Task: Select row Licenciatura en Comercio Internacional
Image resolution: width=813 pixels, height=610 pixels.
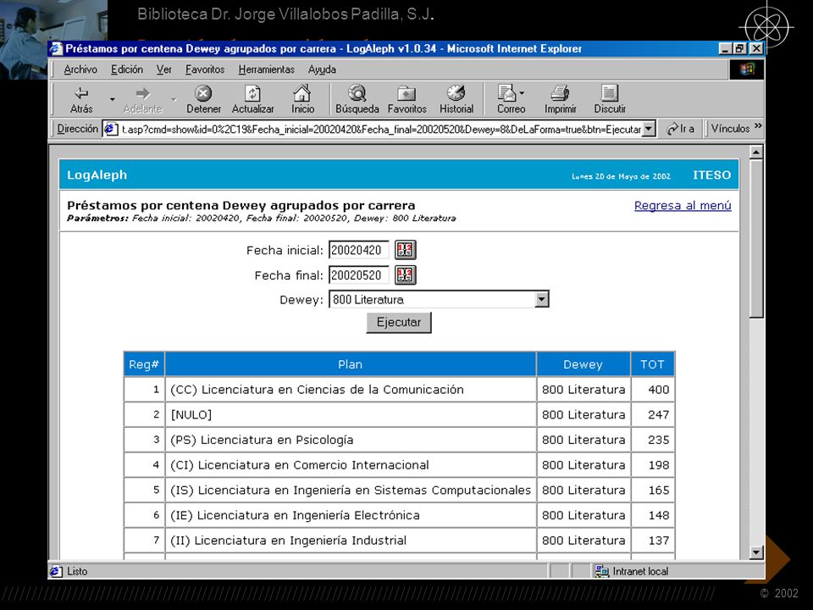Action: coord(399,465)
